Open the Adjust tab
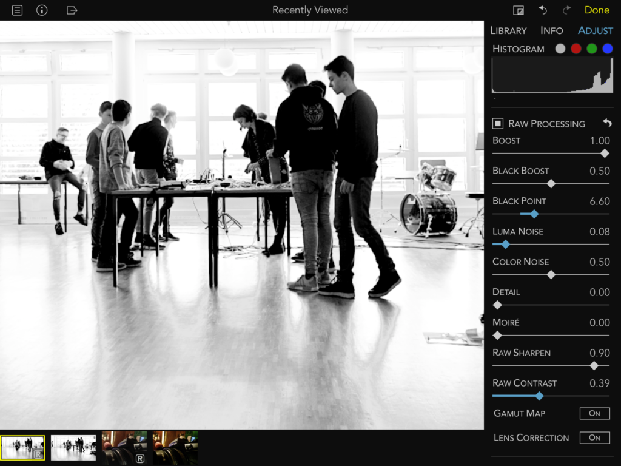 tap(596, 30)
